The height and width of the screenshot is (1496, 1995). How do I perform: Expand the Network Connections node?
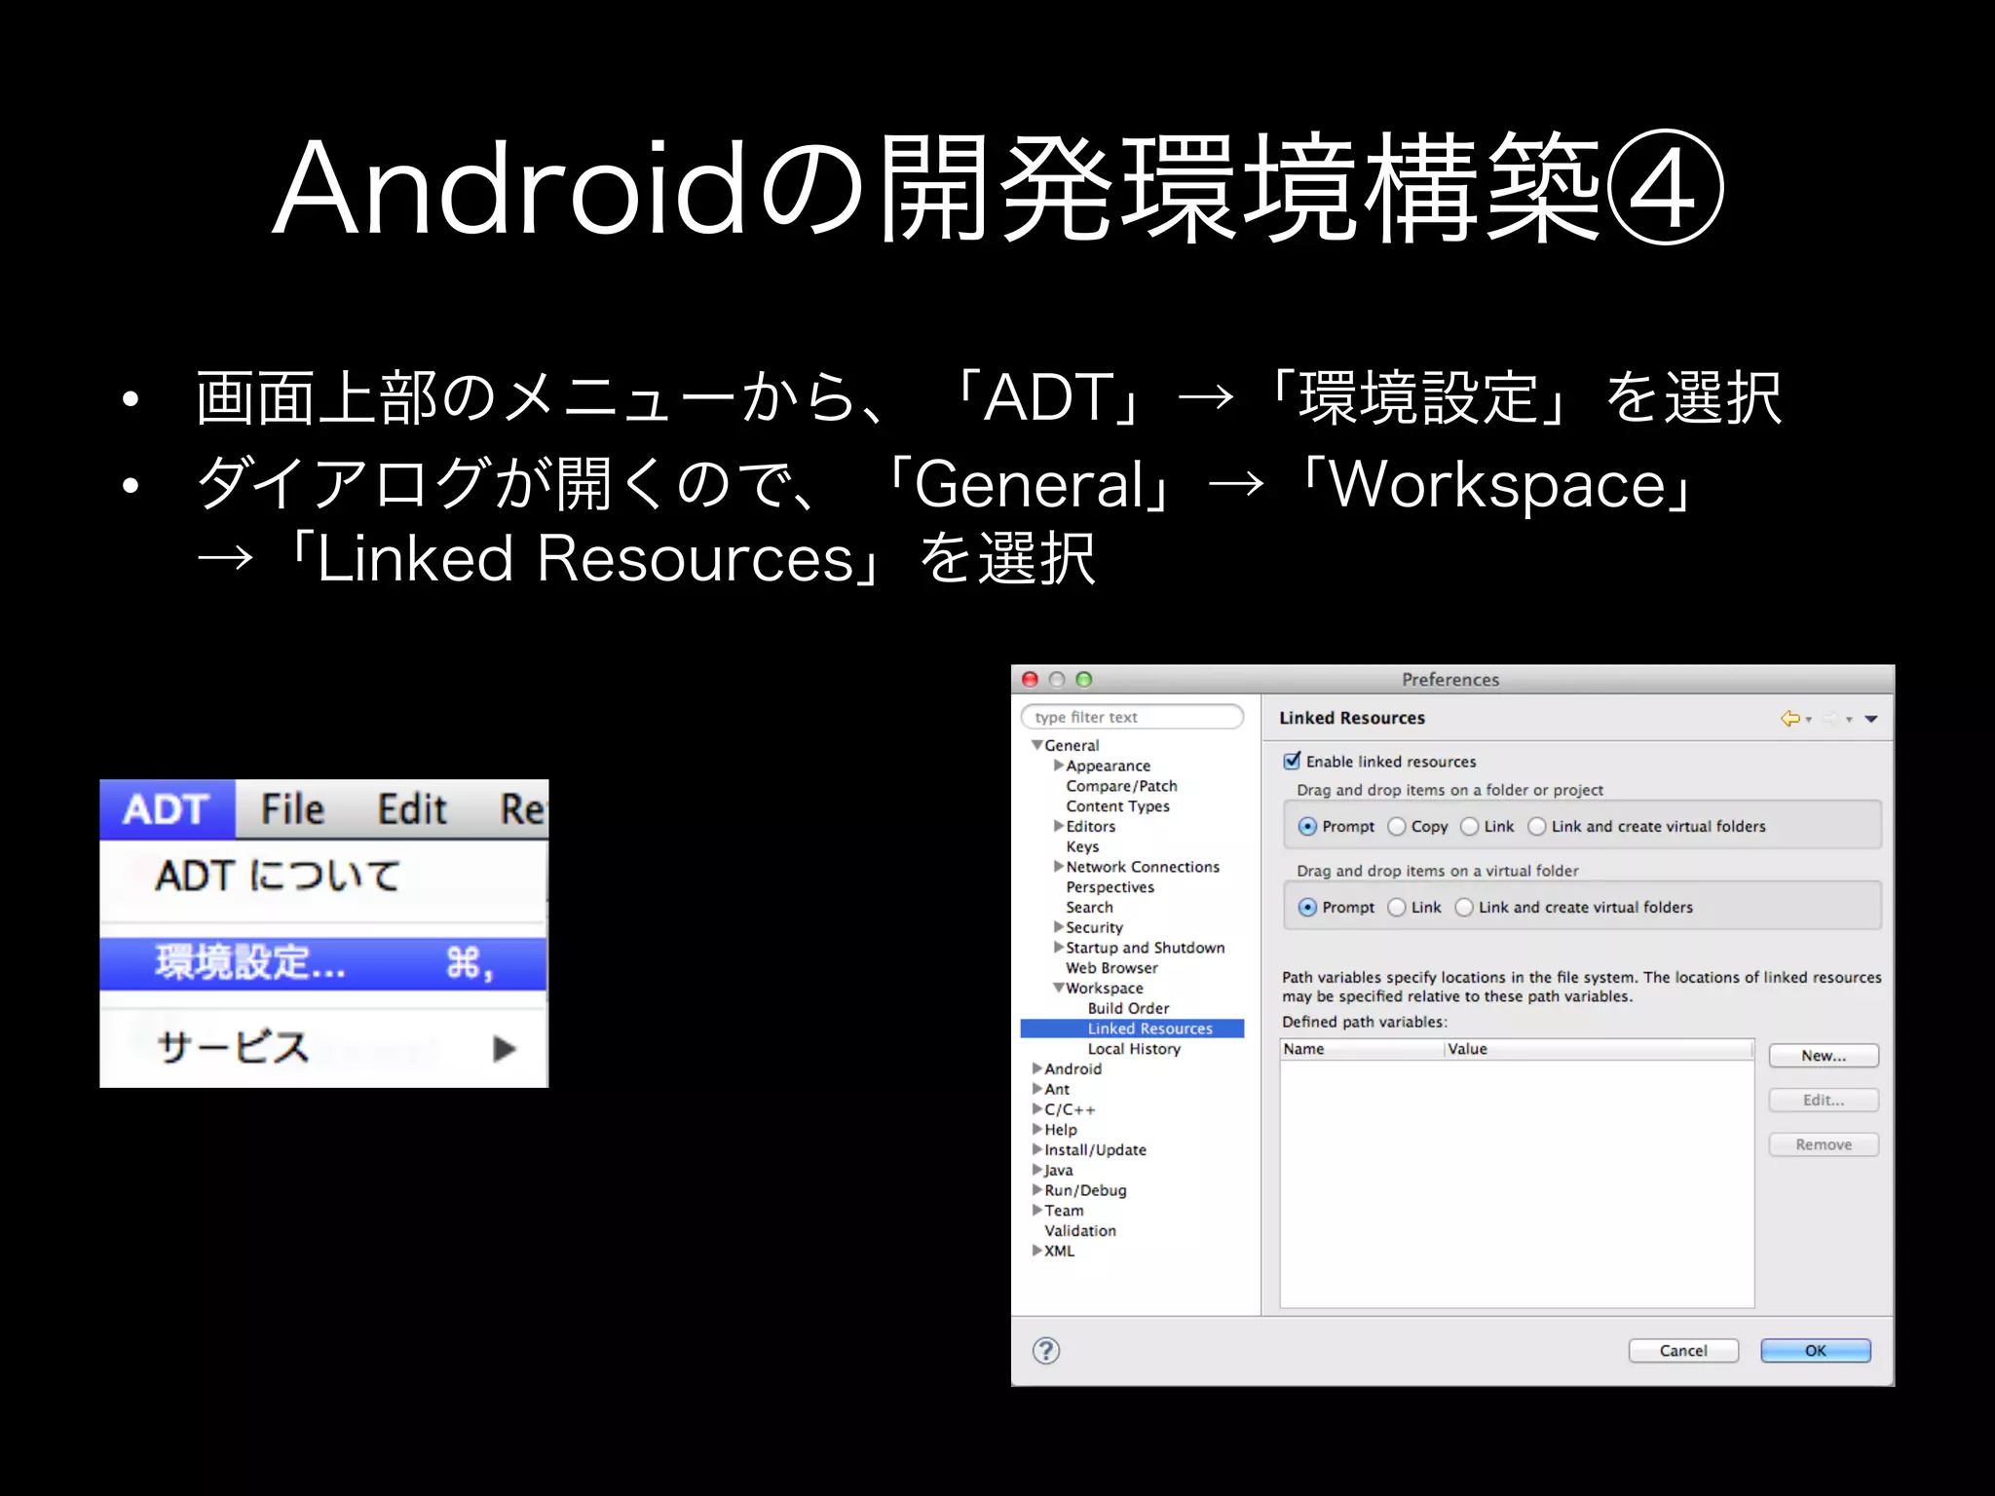[x=1059, y=866]
